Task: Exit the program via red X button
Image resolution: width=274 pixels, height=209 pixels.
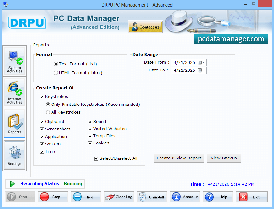Action: 252,197
